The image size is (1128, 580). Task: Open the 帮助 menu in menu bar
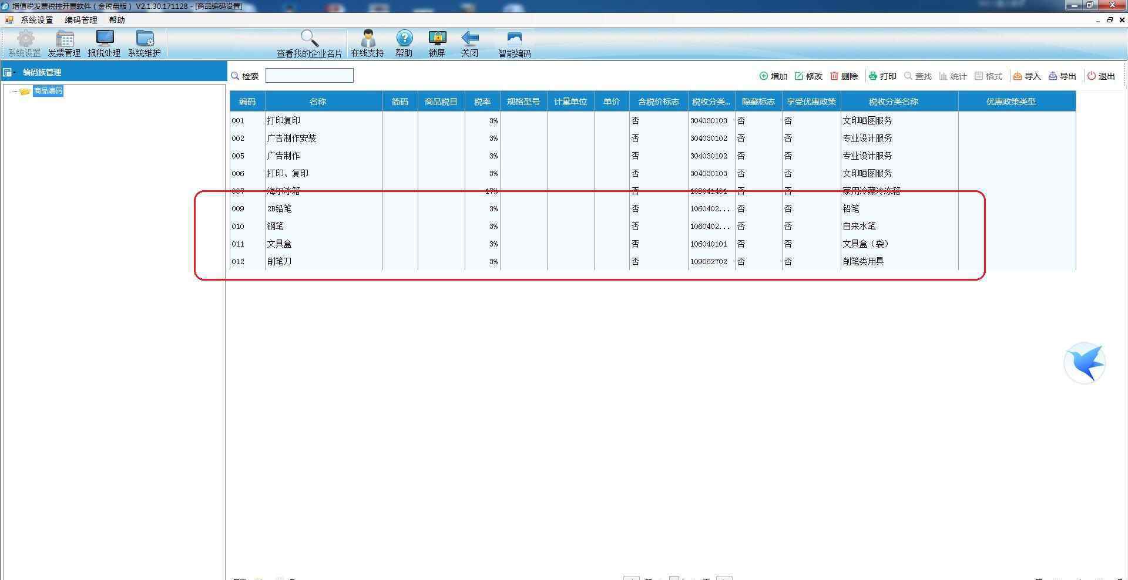(x=117, y=20)
